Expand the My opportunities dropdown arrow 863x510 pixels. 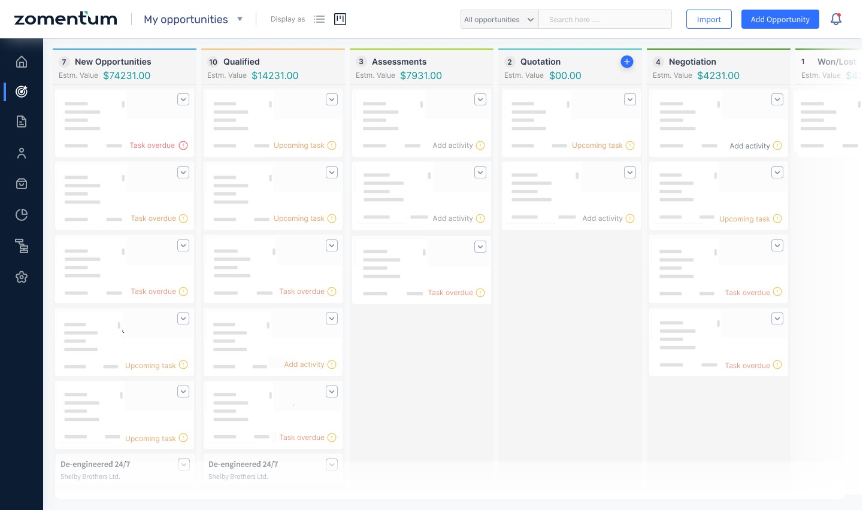click(x=240, y=19)
